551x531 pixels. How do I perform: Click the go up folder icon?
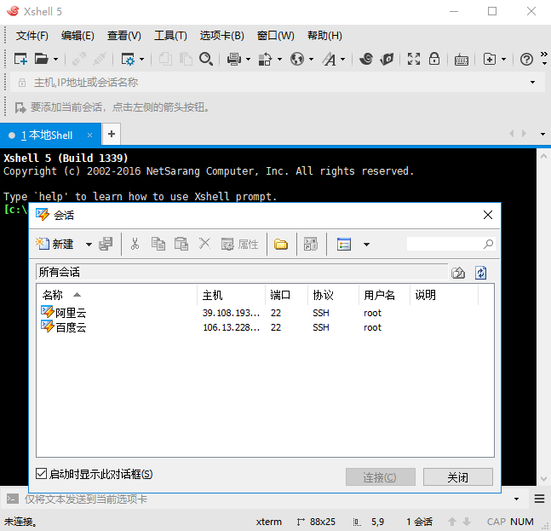coord(458,273)
